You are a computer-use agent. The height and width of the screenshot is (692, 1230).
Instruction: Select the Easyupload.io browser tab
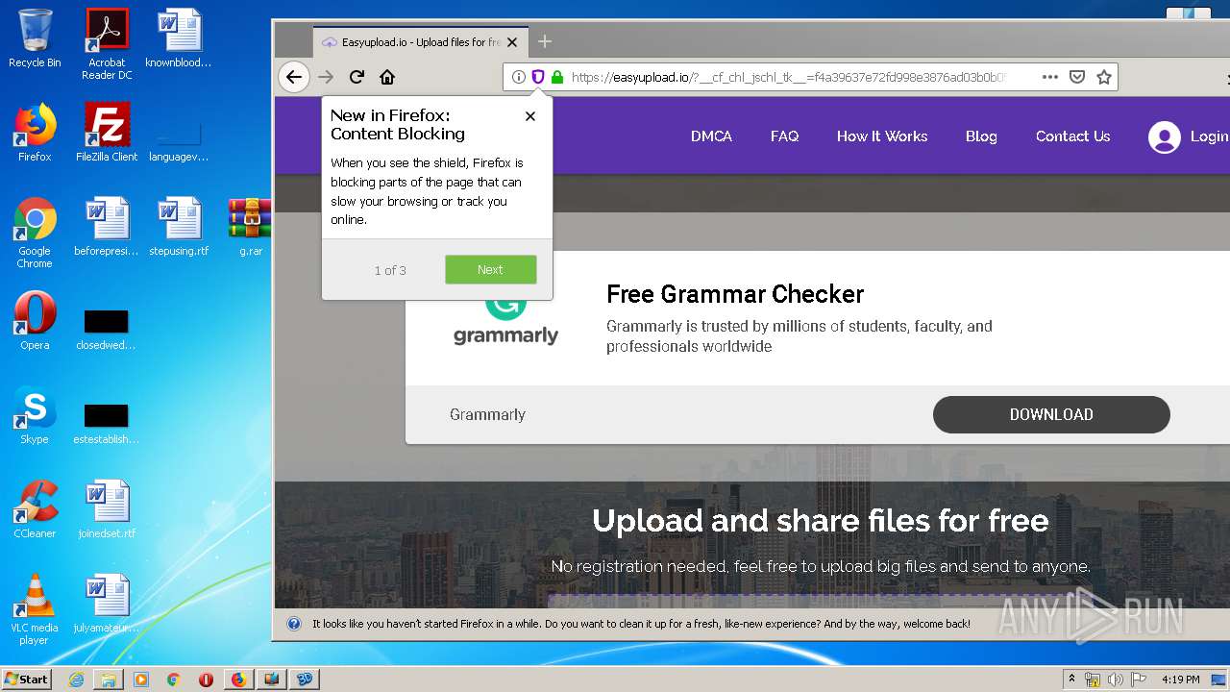[x=420, y=42]
